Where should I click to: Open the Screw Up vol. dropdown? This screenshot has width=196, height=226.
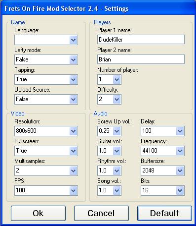109,131
